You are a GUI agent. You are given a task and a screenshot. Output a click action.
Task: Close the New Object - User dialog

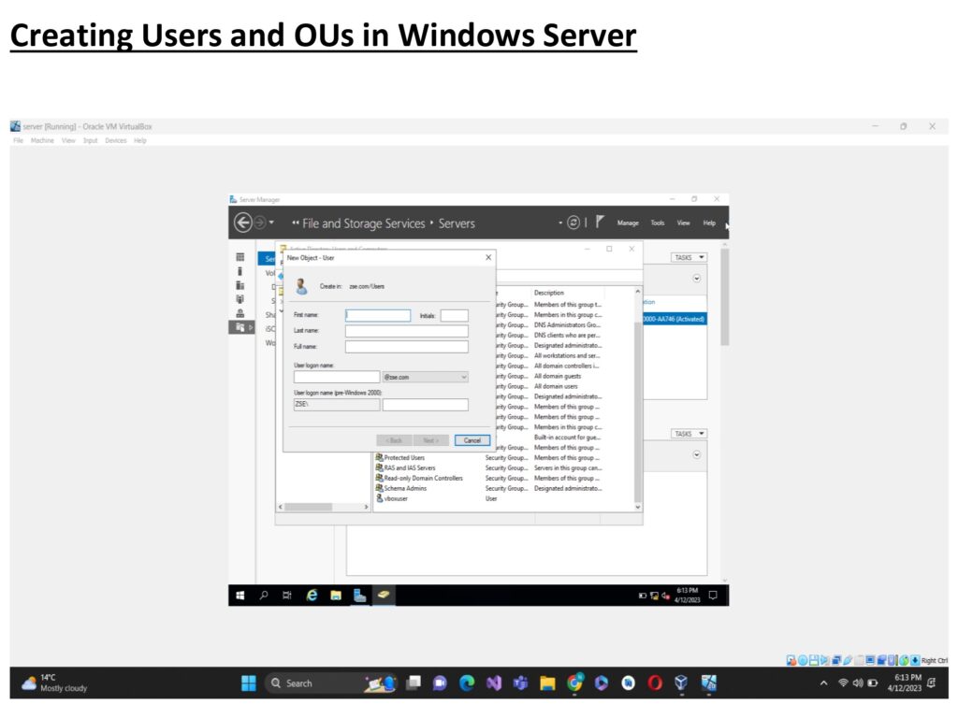[488, 258]
